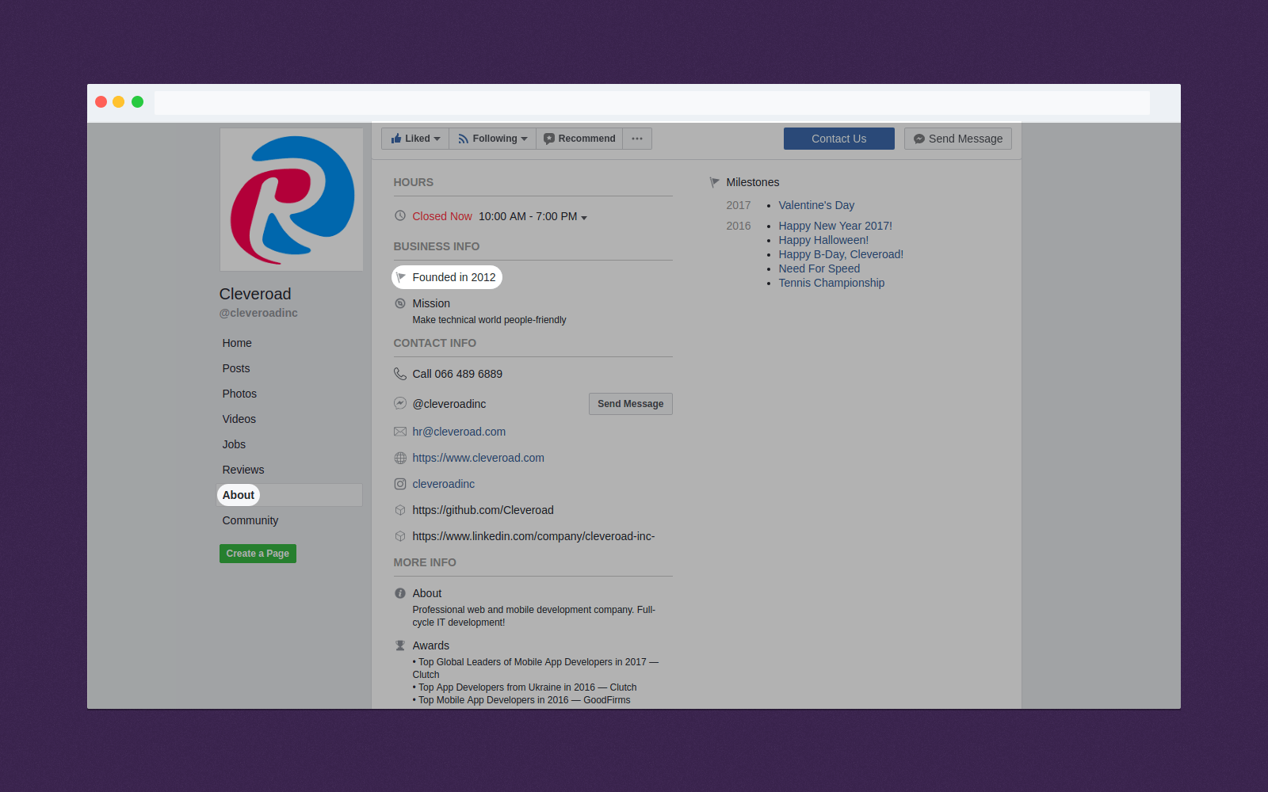Image resolution: width=1268 pixels, height=792 pixels.
Task: Click the Milestones flag icon
Action: click(714, 182)
